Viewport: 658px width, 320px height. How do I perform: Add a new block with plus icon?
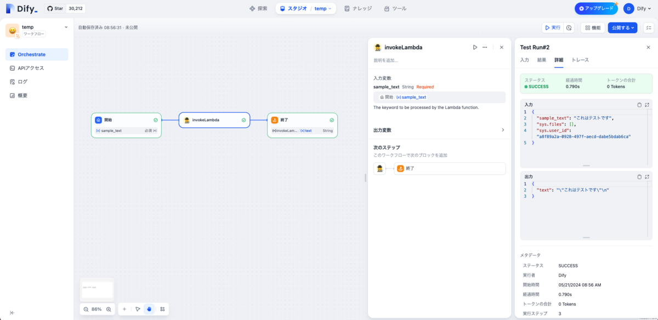coord(124,309)
